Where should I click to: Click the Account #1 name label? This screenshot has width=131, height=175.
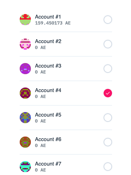tap(48, 17)
